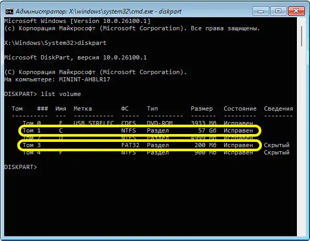Click the 'Том' column header
The height and width of the screenshot is (241, 310).
(x=17, y=109)
